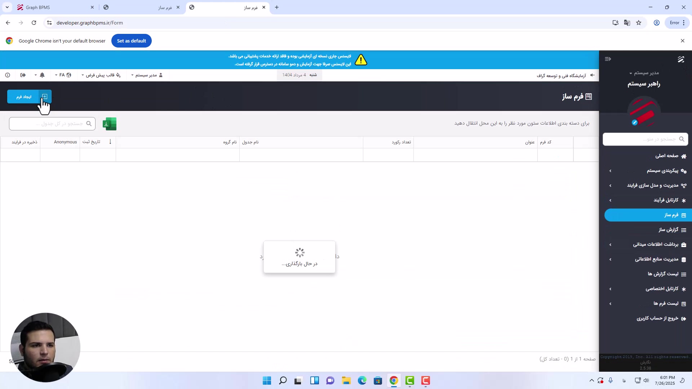
Task: Click ایجاد فرم create form button
Action: pyautogui.click(x=24, y=97)
